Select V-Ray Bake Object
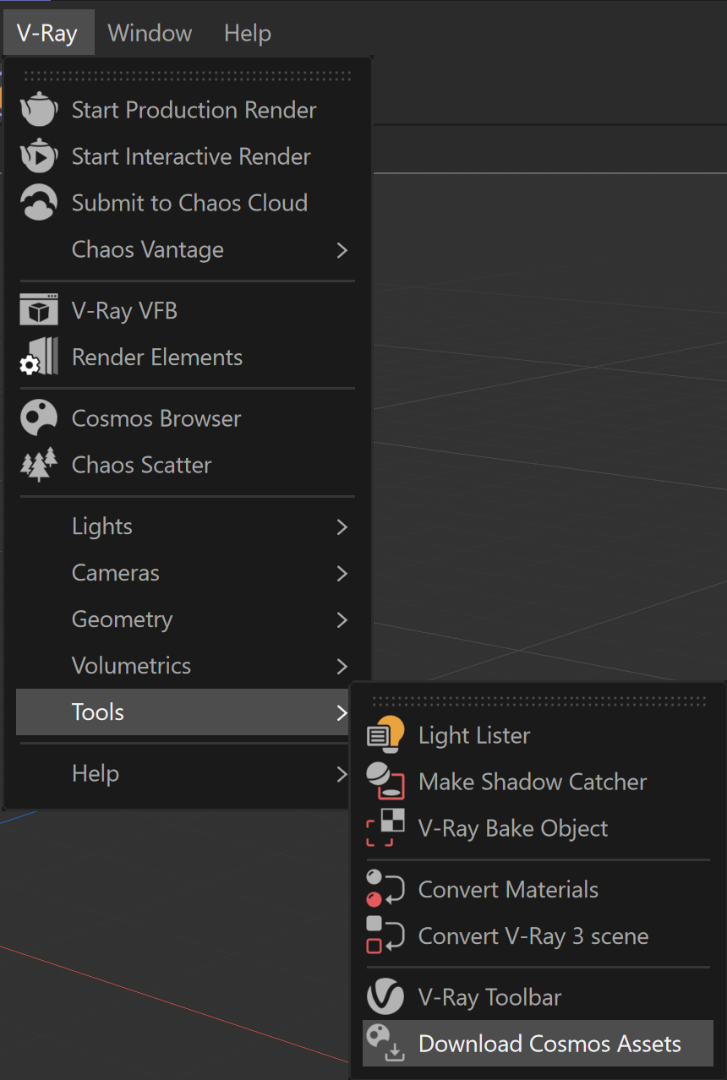 coord(538,828)
